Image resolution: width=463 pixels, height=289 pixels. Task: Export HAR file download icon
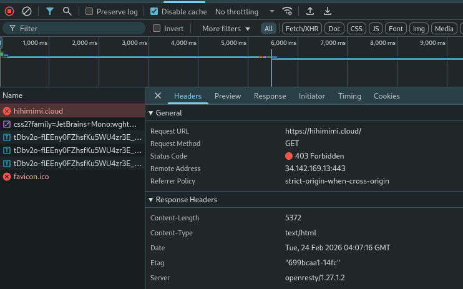tap(328, 11)
